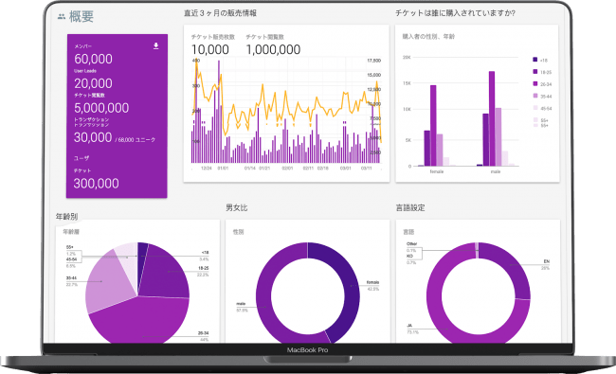Screen dimensions: 616x374
Task: Click the 1,000,000 ticket views figure
Action: point(273,49)
